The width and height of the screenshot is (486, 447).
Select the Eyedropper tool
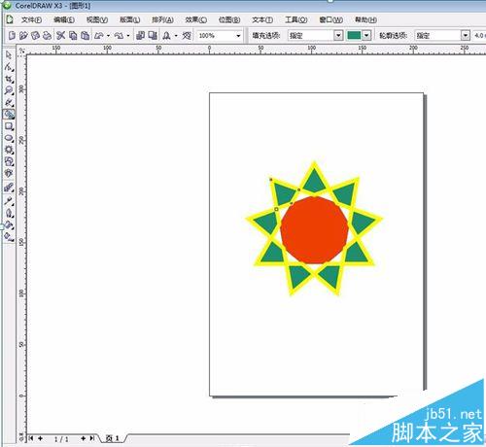click(9, 201)
